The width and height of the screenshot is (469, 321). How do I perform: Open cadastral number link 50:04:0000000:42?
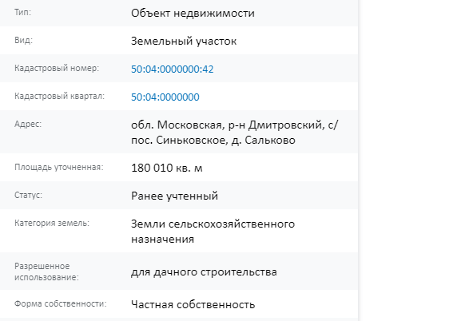(173, 69)
